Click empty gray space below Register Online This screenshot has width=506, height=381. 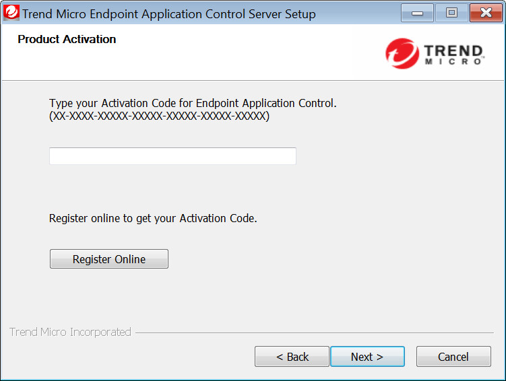270,296
